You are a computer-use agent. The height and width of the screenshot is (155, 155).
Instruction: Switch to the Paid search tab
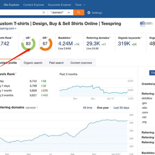coord(57,63)
